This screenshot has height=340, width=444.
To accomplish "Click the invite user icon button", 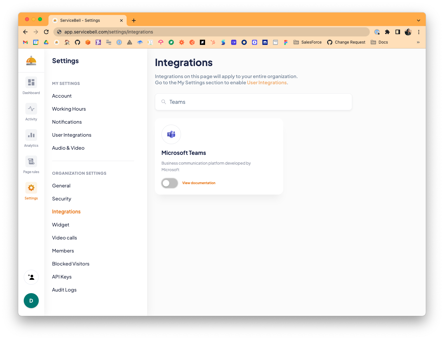I will pyautogui.click(x=31, y=277).
